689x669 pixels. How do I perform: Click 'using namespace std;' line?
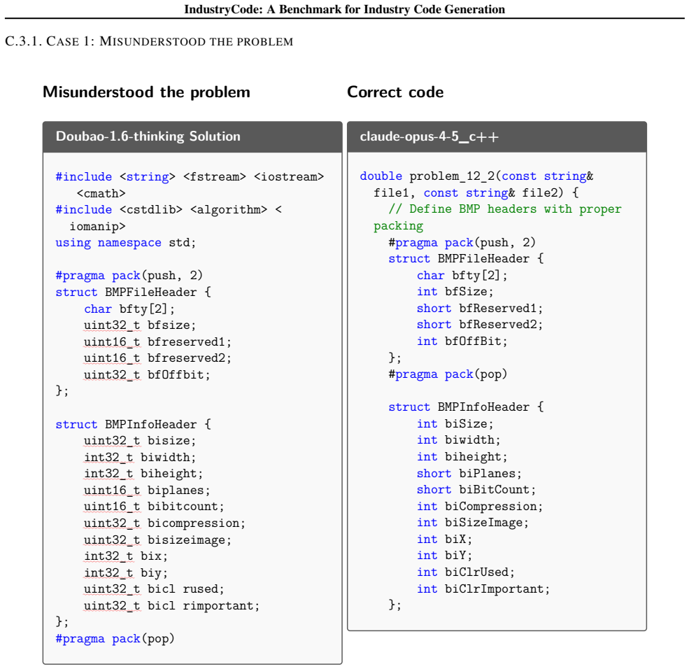(126, 243)
